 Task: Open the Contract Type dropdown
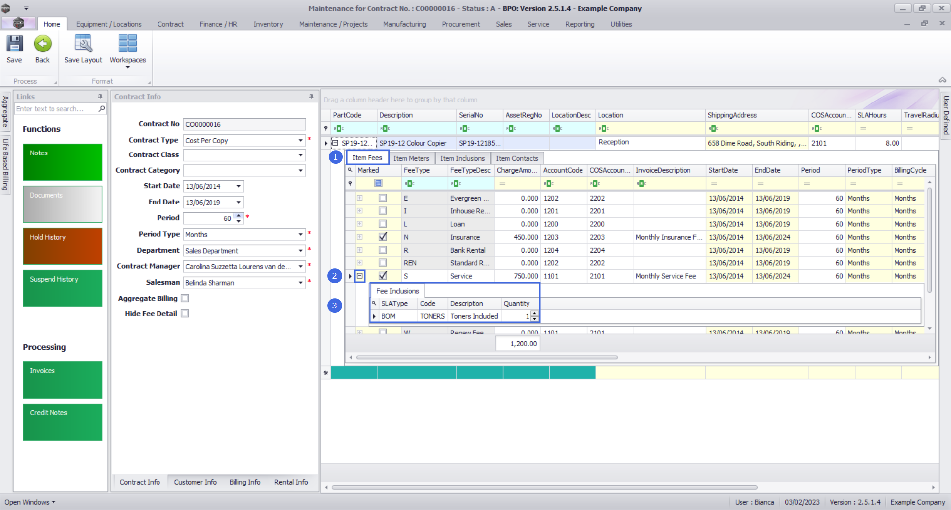(x=300, y=141)
